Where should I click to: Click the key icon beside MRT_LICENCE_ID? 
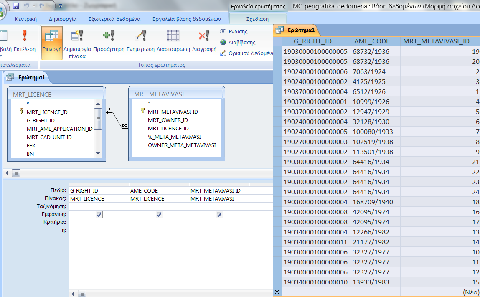(x=21, y=111)
